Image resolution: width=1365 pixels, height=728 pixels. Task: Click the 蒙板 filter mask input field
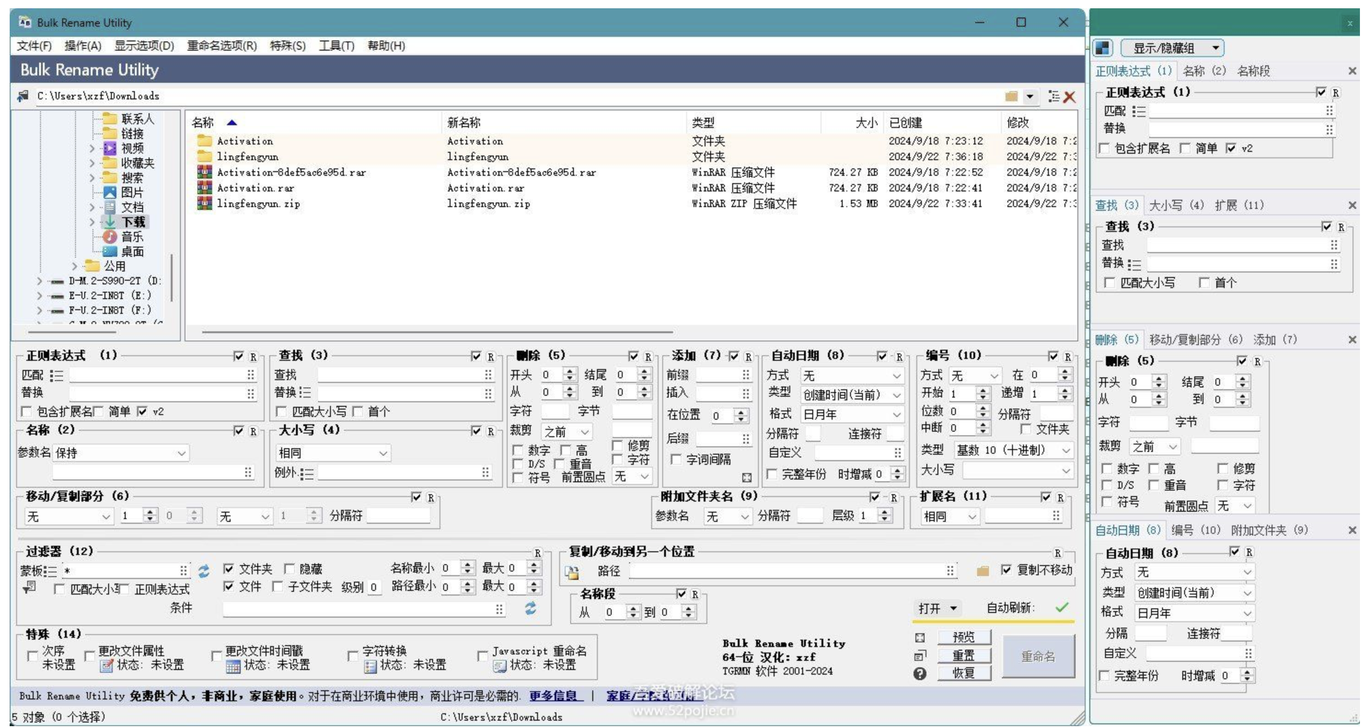pyautogui.click(x=126, y=571)
